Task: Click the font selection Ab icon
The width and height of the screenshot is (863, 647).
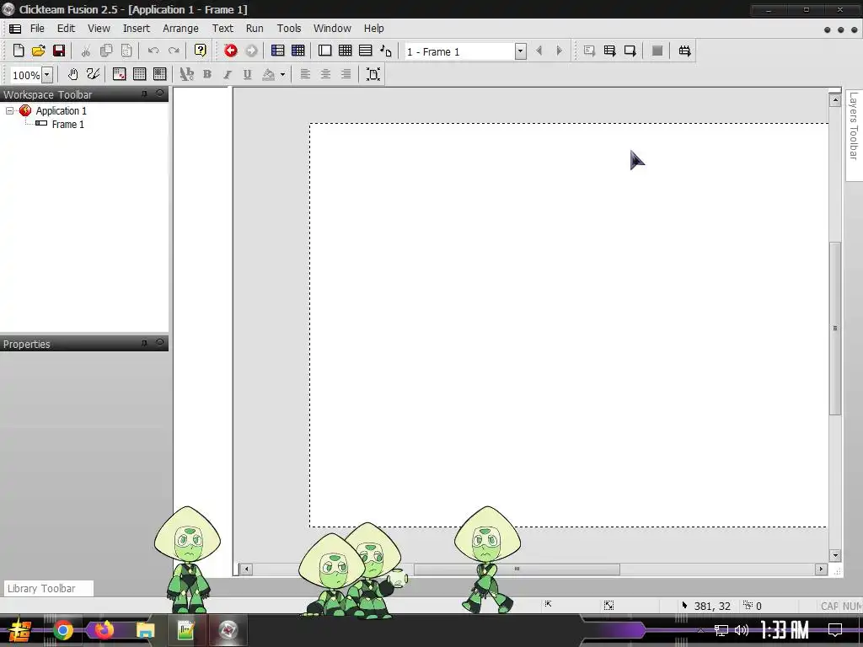Action: point(186,74)
